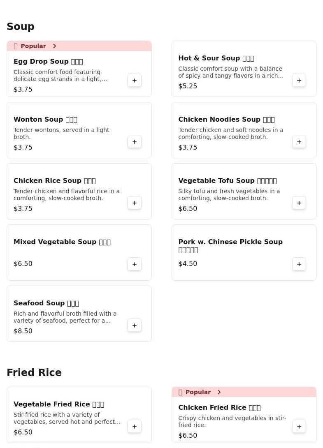This screenshot has height=448, width=323.
Task: Expand Popular chevron above Egg Drop Soup
Action: pyautogui.click(x=55, y=46)
